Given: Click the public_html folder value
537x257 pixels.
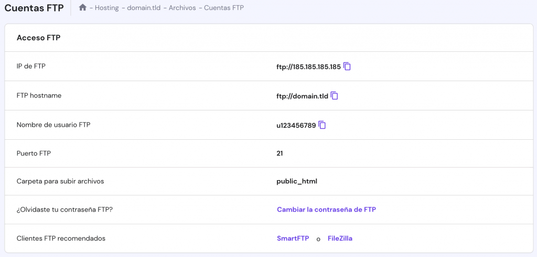Looking at the screenshot, I should (x=297, y=181).
